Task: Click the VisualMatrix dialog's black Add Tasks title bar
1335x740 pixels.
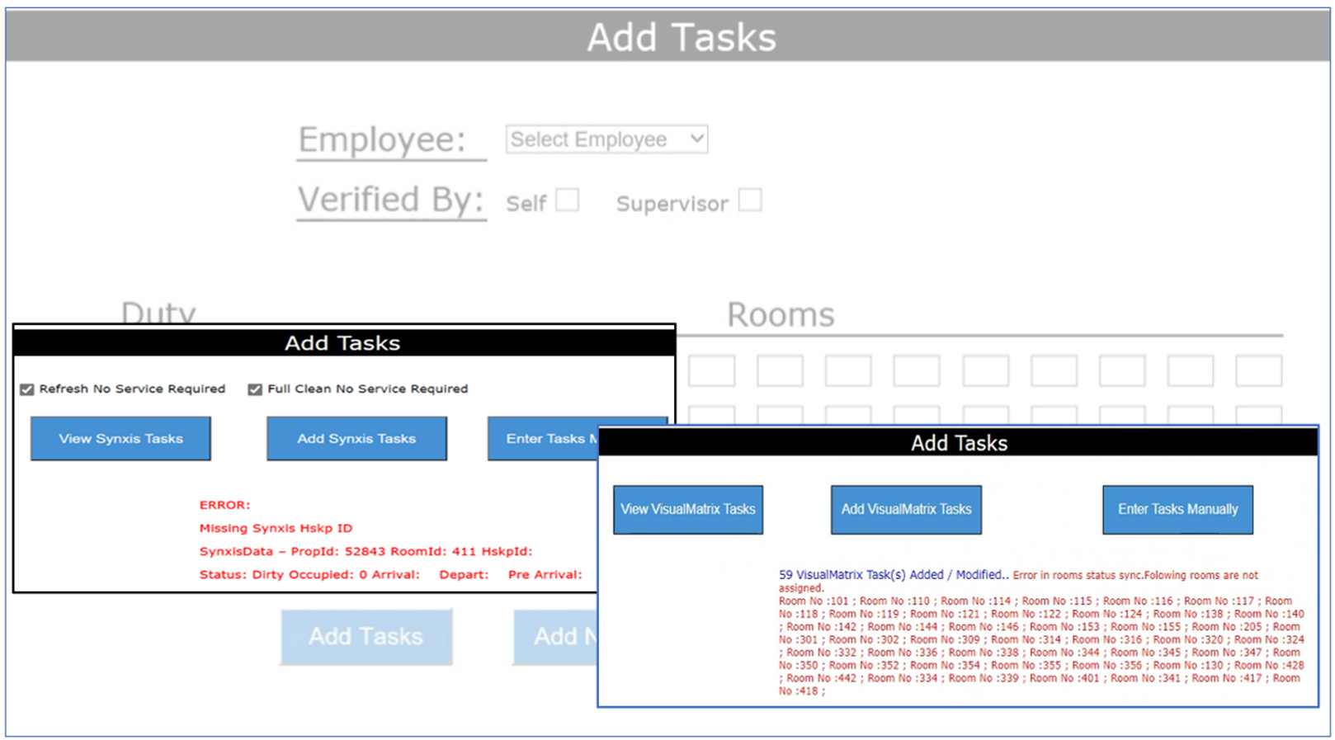Action: (x=958, y=443)
